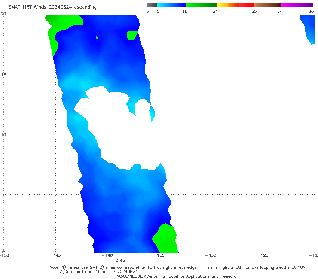Viewport: 318px width, 279px height.
Task: Click the longitude label '-130'
Action: pyautogui.click(x=211, y=255)
